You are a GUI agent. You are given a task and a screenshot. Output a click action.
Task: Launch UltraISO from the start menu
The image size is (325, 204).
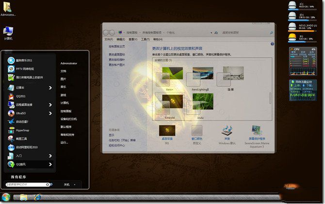point(22,113)
